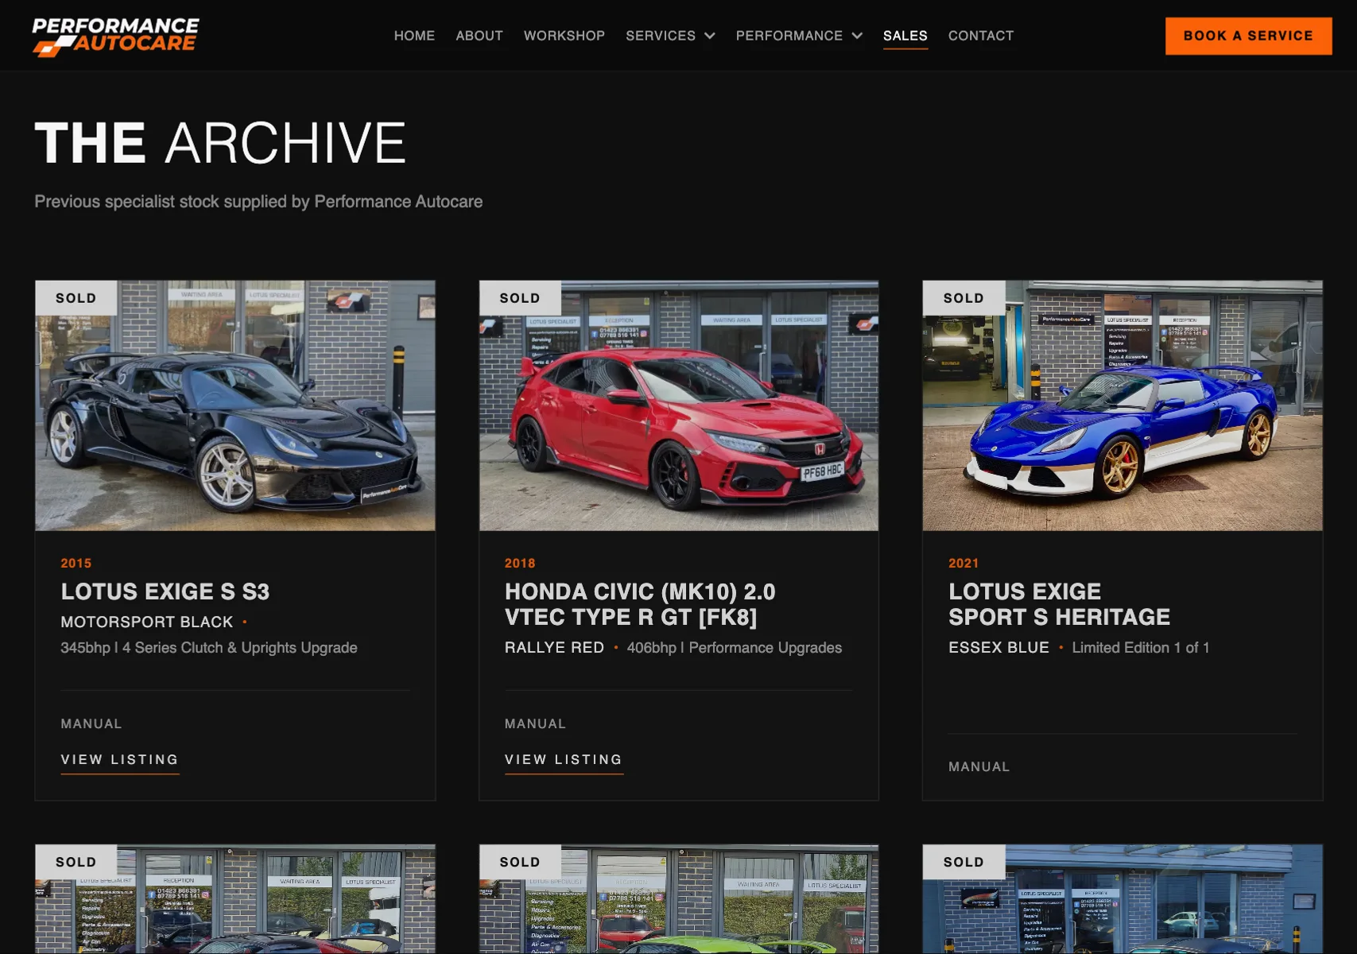Click the Lotus Exige Sport S Heritage title
Image resolution: width=1357 pixels, height=954 pixels.
[x=1059, y=604]
